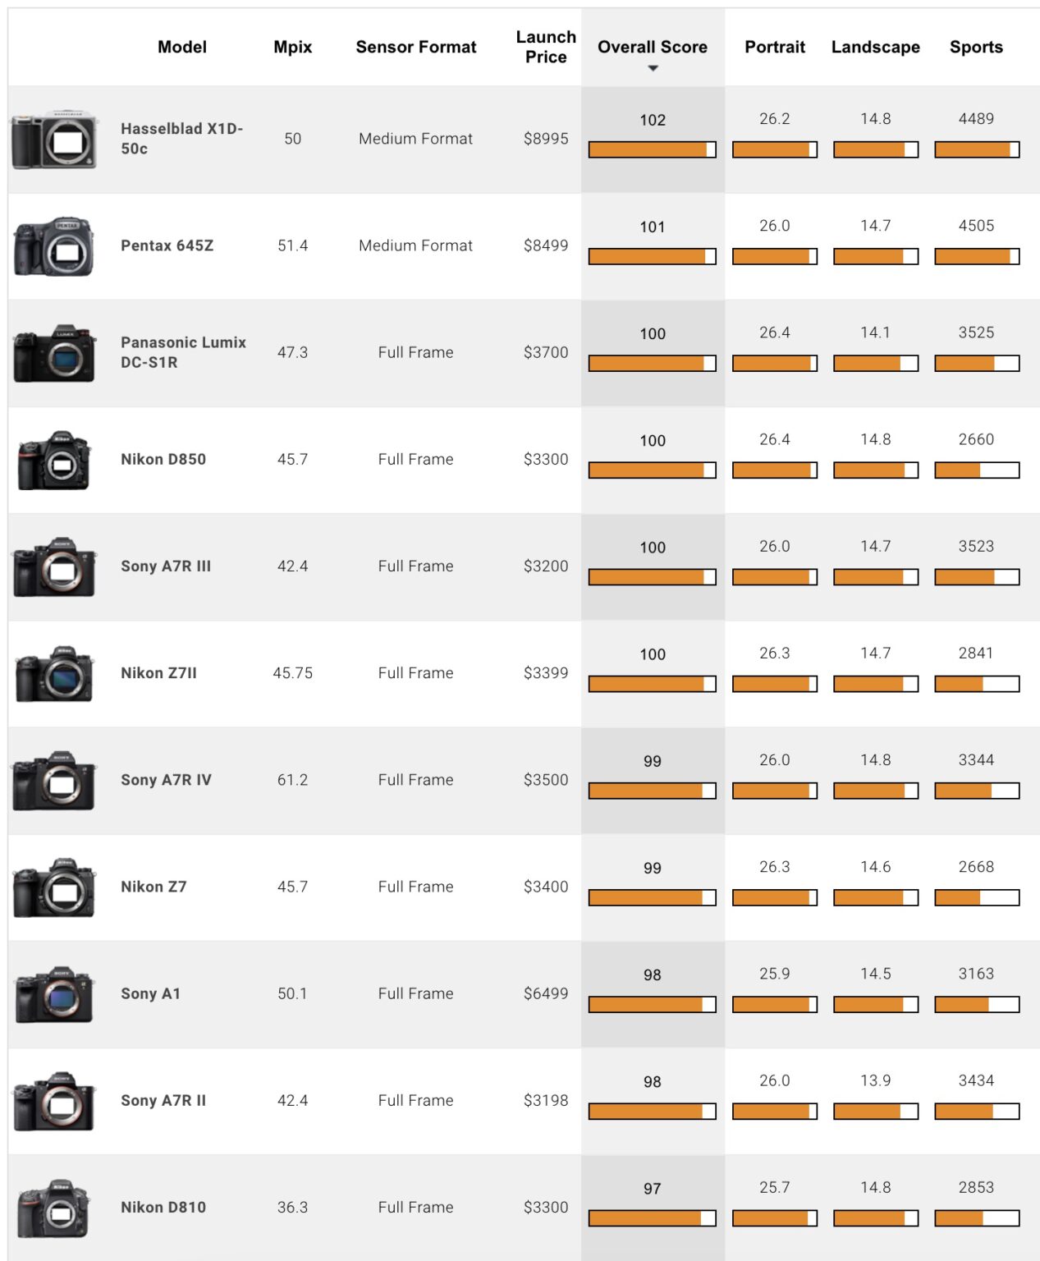Open the Panasonic Lumix DC-S1R camera image
Screen dimensions: 1040x1261
coord(54,354)
